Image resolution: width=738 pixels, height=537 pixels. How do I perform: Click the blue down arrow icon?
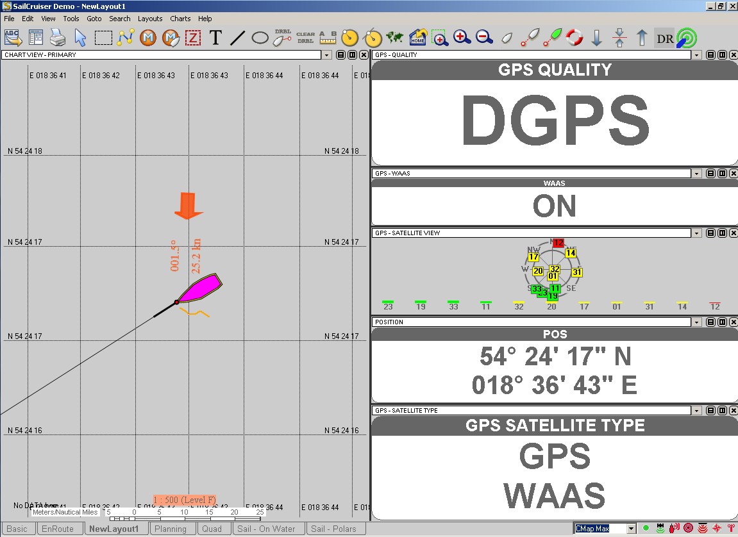click(597, 38)
